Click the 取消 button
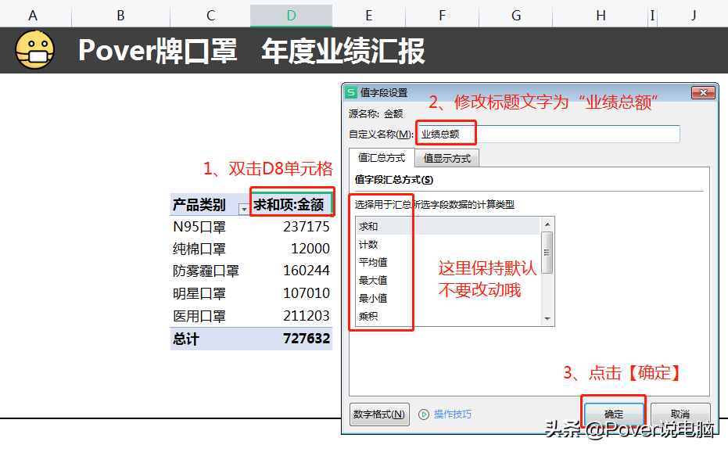728x452 pixels. tap(680, 414)
